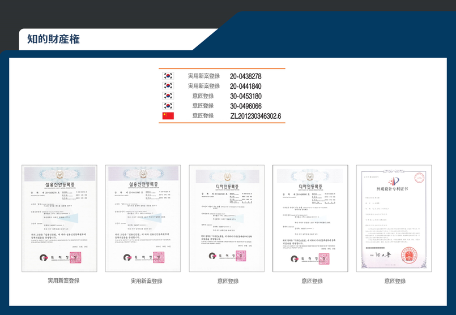Click Chinese flag beside ZL.201230346302.6
Screen dimensions: 456x315
(168, 116)
